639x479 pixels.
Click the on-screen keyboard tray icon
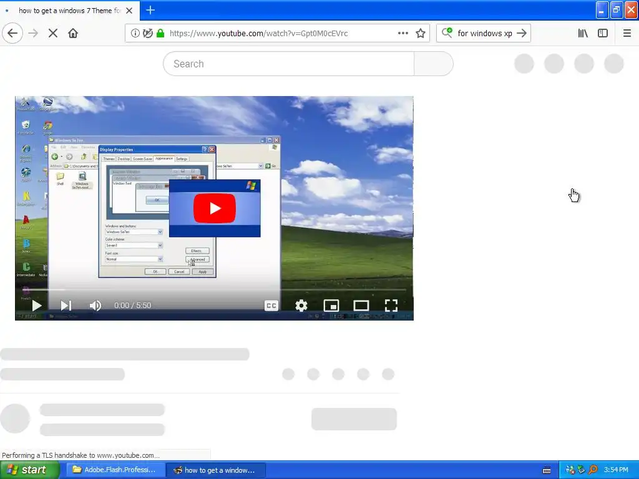point(547,470)
